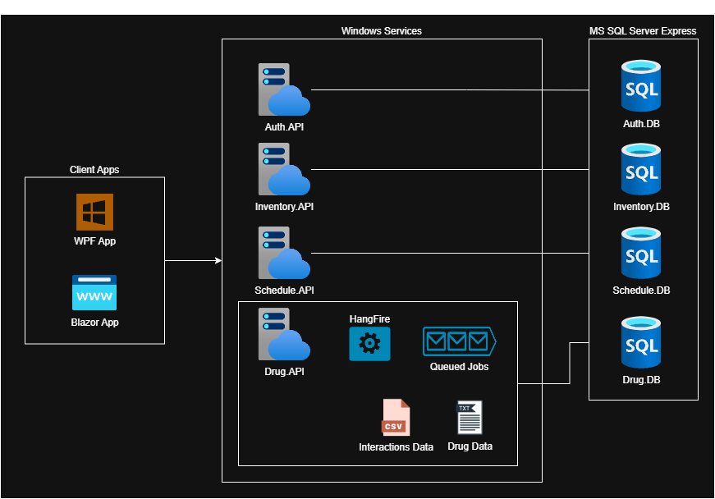Click the Schedule.API server icon
This screenshot has width=715, height=499.
[283, 254]
